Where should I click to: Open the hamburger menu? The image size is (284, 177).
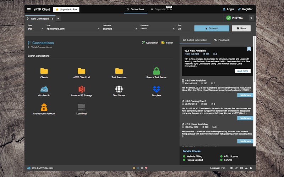pyautogui.click(x=29, y=10)
